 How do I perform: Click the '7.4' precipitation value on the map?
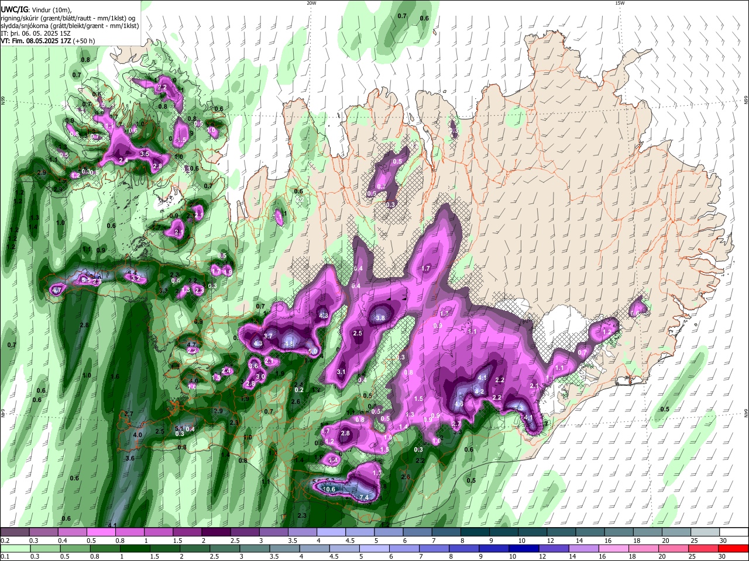(364, 497)
